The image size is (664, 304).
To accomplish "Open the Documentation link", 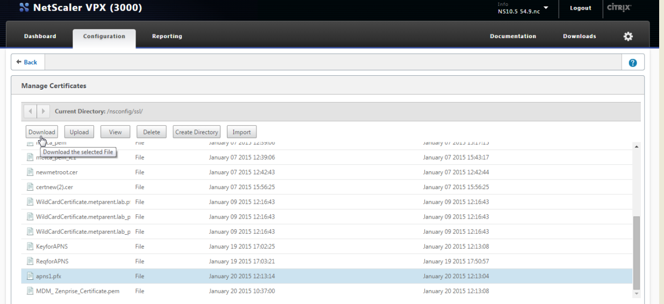I will [x=512, y=37].
